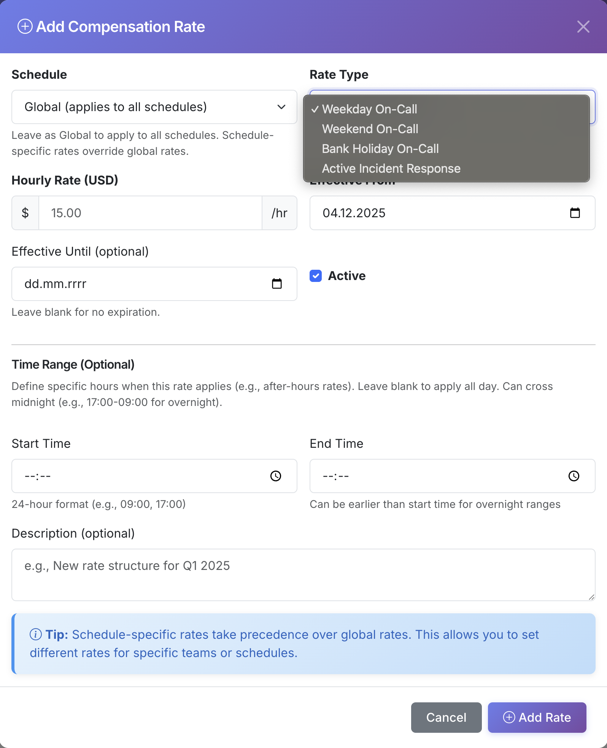
Task: Expand the Schedule dropdown
Action: pos(154,107)
